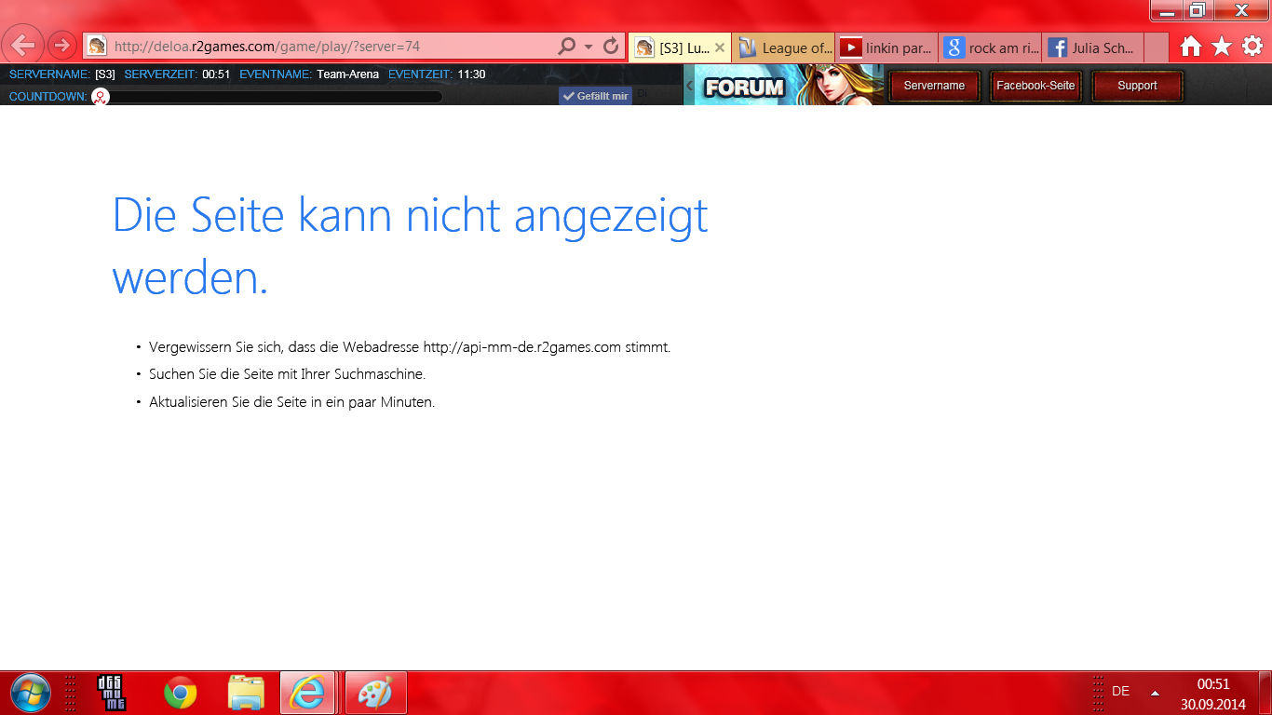
Task: Click the Refresh page icon
Action: (611, 46)
